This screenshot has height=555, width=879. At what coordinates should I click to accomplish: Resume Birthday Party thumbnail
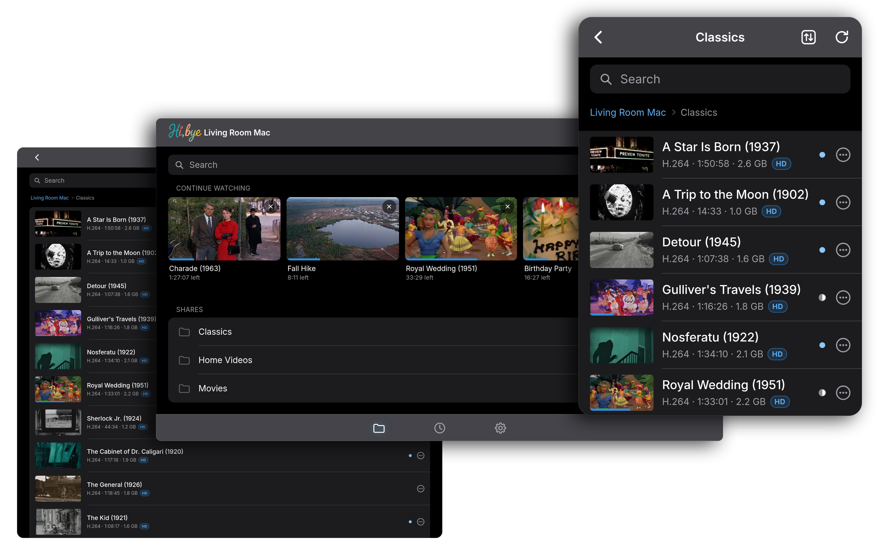[x=550, y=229]
